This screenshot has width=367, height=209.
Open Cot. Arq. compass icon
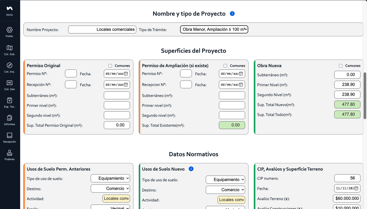pyautogui.click(x=9, y=65)
